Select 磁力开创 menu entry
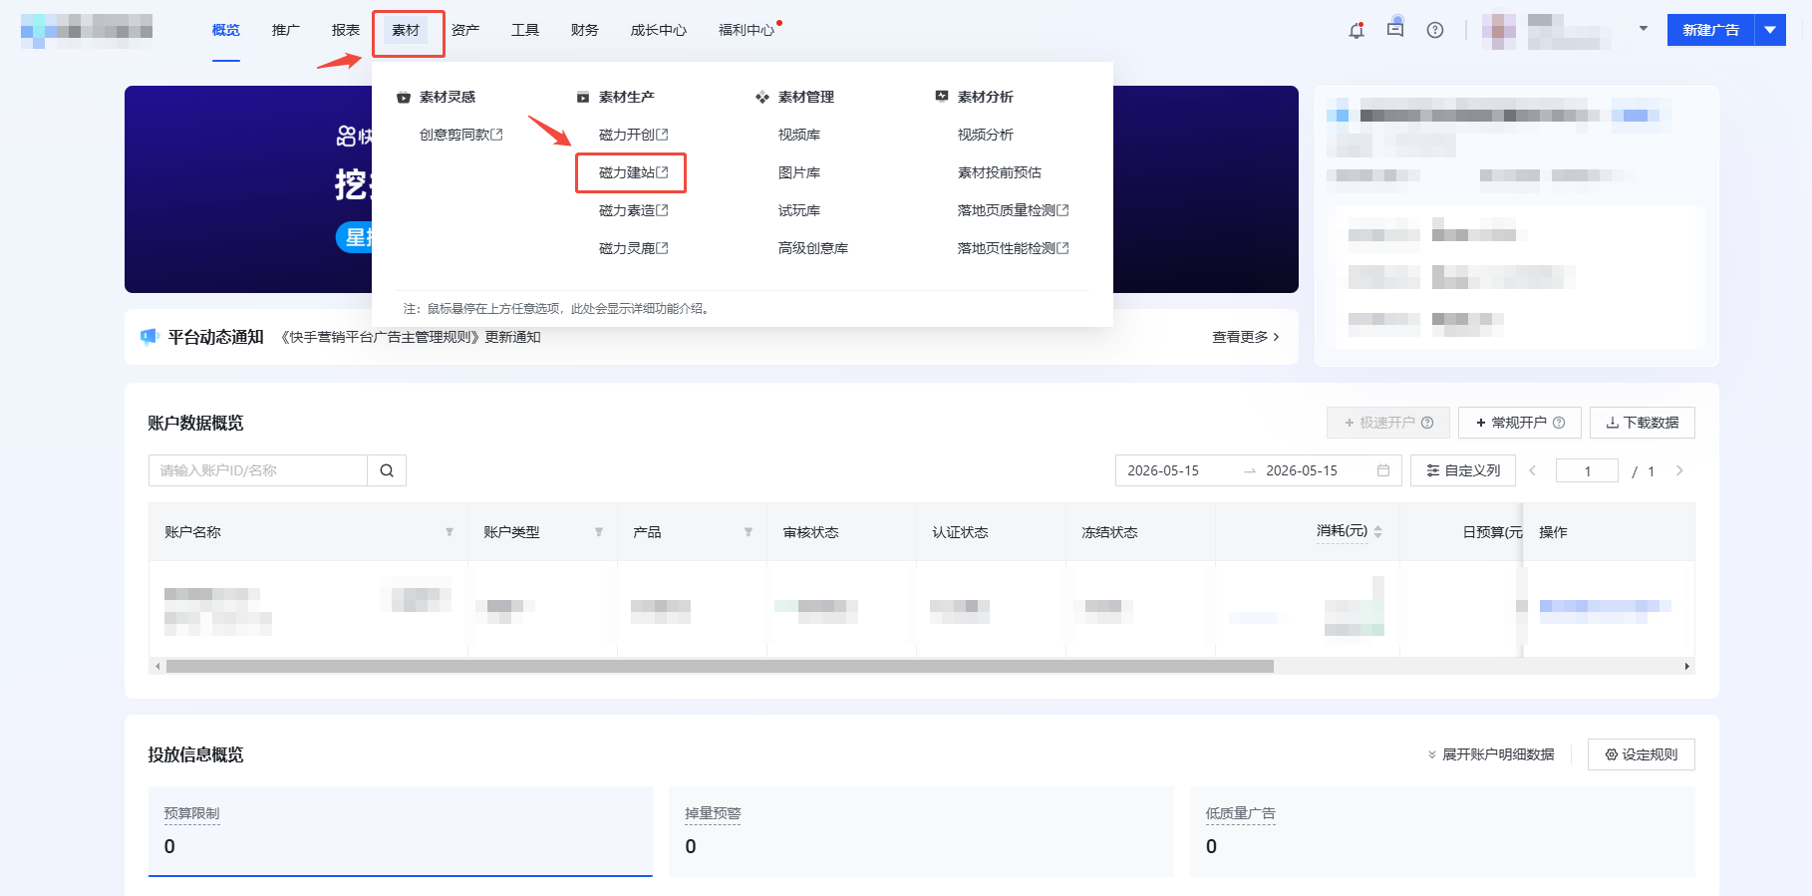 (633, 135)
